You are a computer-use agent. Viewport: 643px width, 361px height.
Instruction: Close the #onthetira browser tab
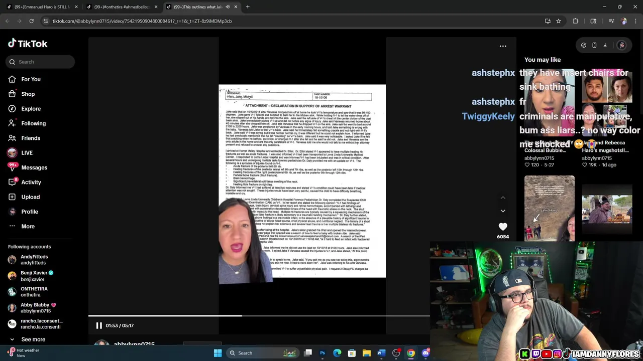click(x=156, y=7)
